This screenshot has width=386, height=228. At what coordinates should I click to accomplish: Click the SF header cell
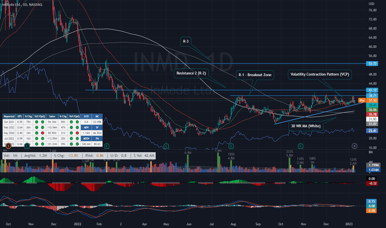tap(97, 127)
